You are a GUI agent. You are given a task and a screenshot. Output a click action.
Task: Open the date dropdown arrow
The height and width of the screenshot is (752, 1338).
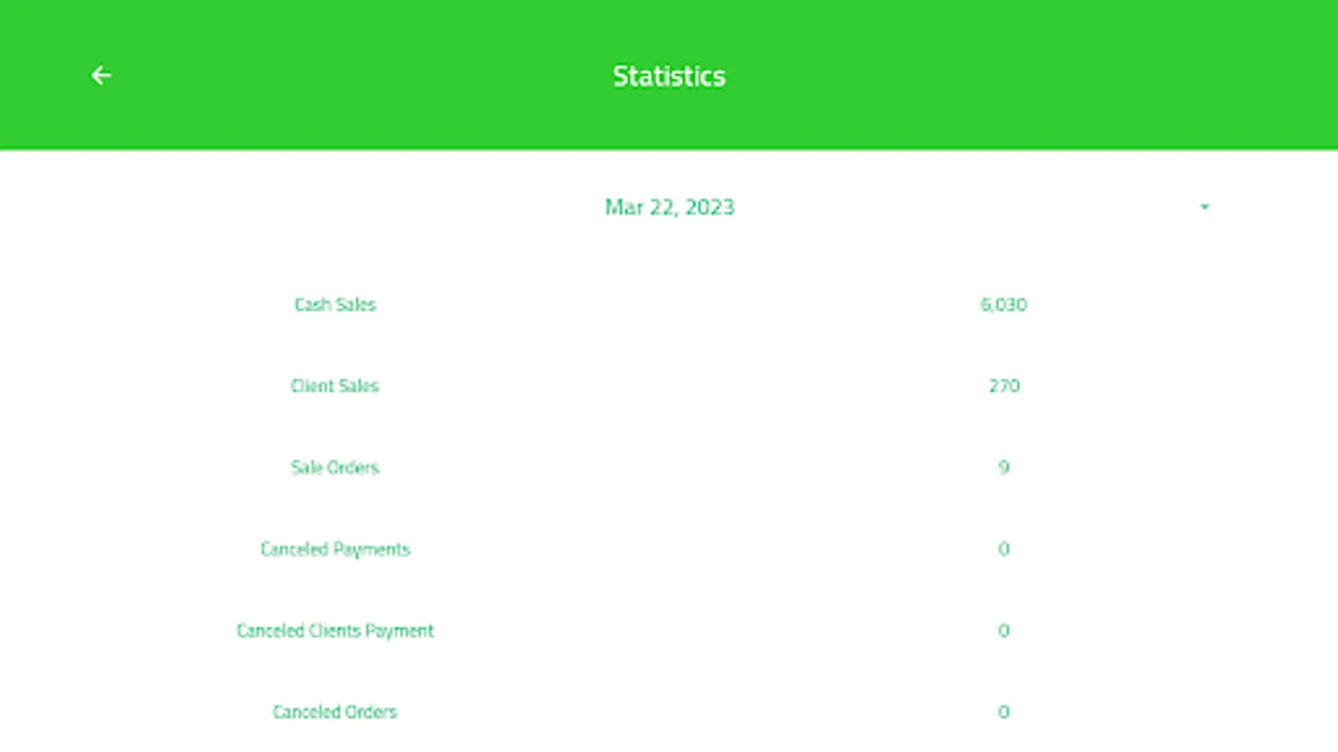click(x=1204, y=206)
